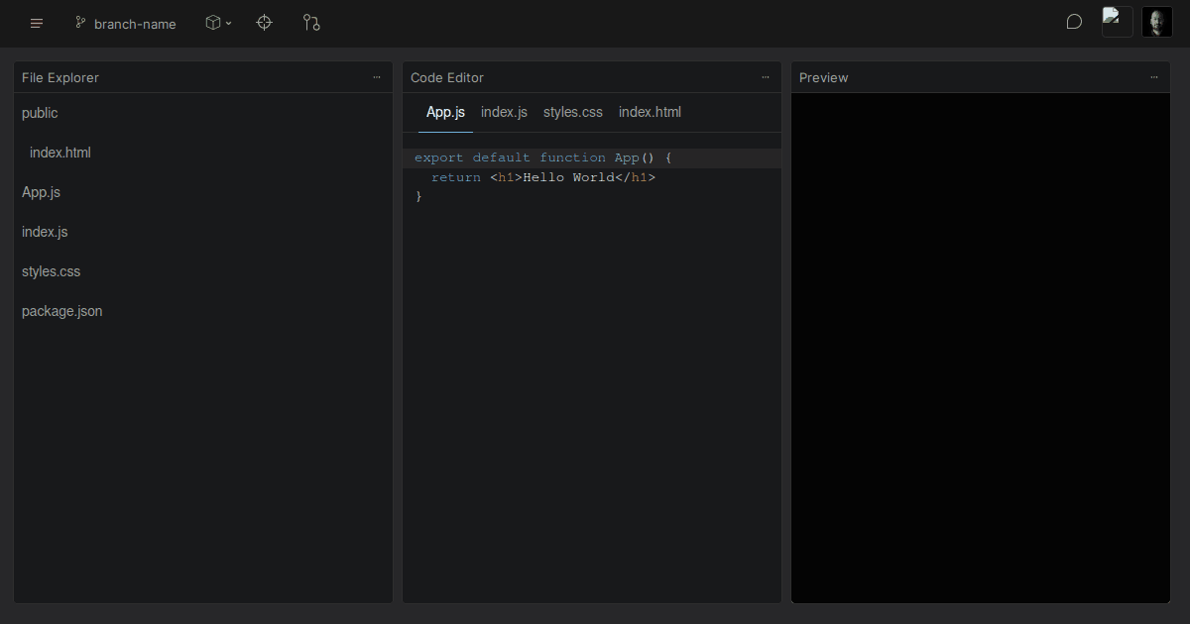Switch to the index.js editor tab
1190x624 pixels.
click(504, 112)
